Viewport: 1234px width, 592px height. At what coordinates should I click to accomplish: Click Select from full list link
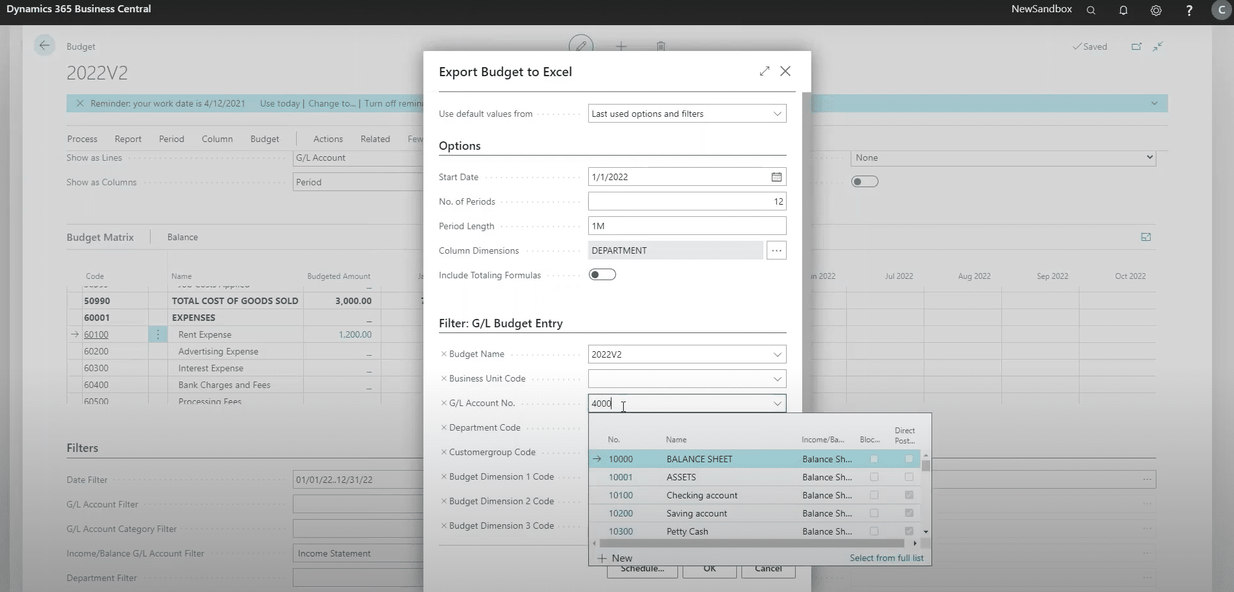point(886,558)
